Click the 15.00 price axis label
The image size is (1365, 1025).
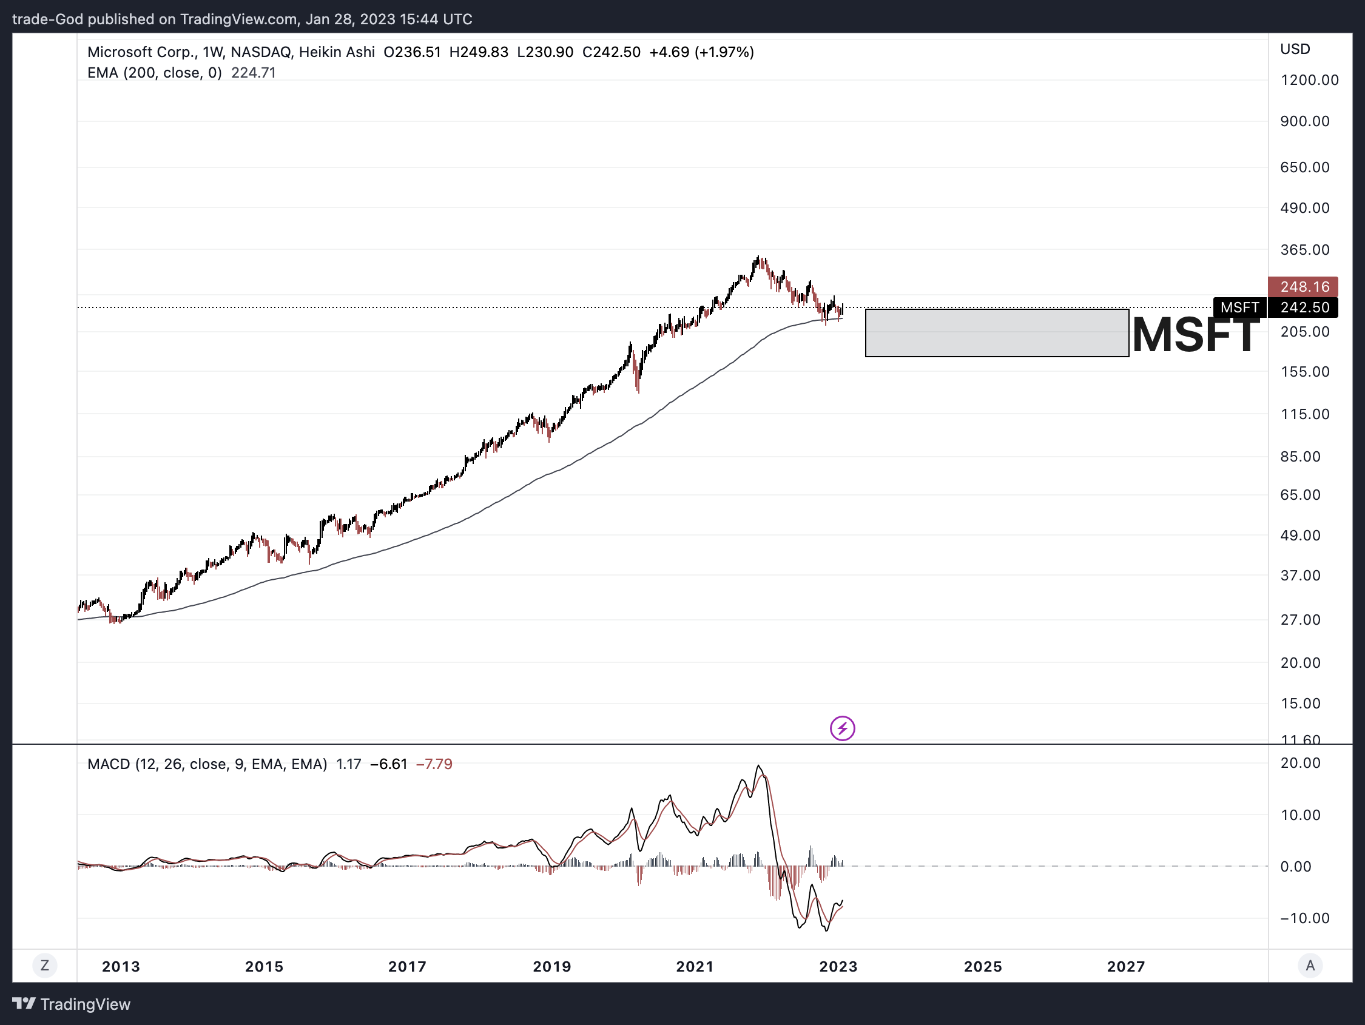click(1300, 703)
